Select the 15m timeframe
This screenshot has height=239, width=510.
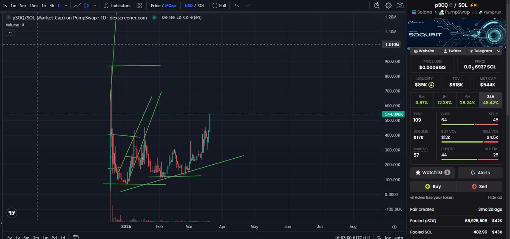[x=34, y=6]
